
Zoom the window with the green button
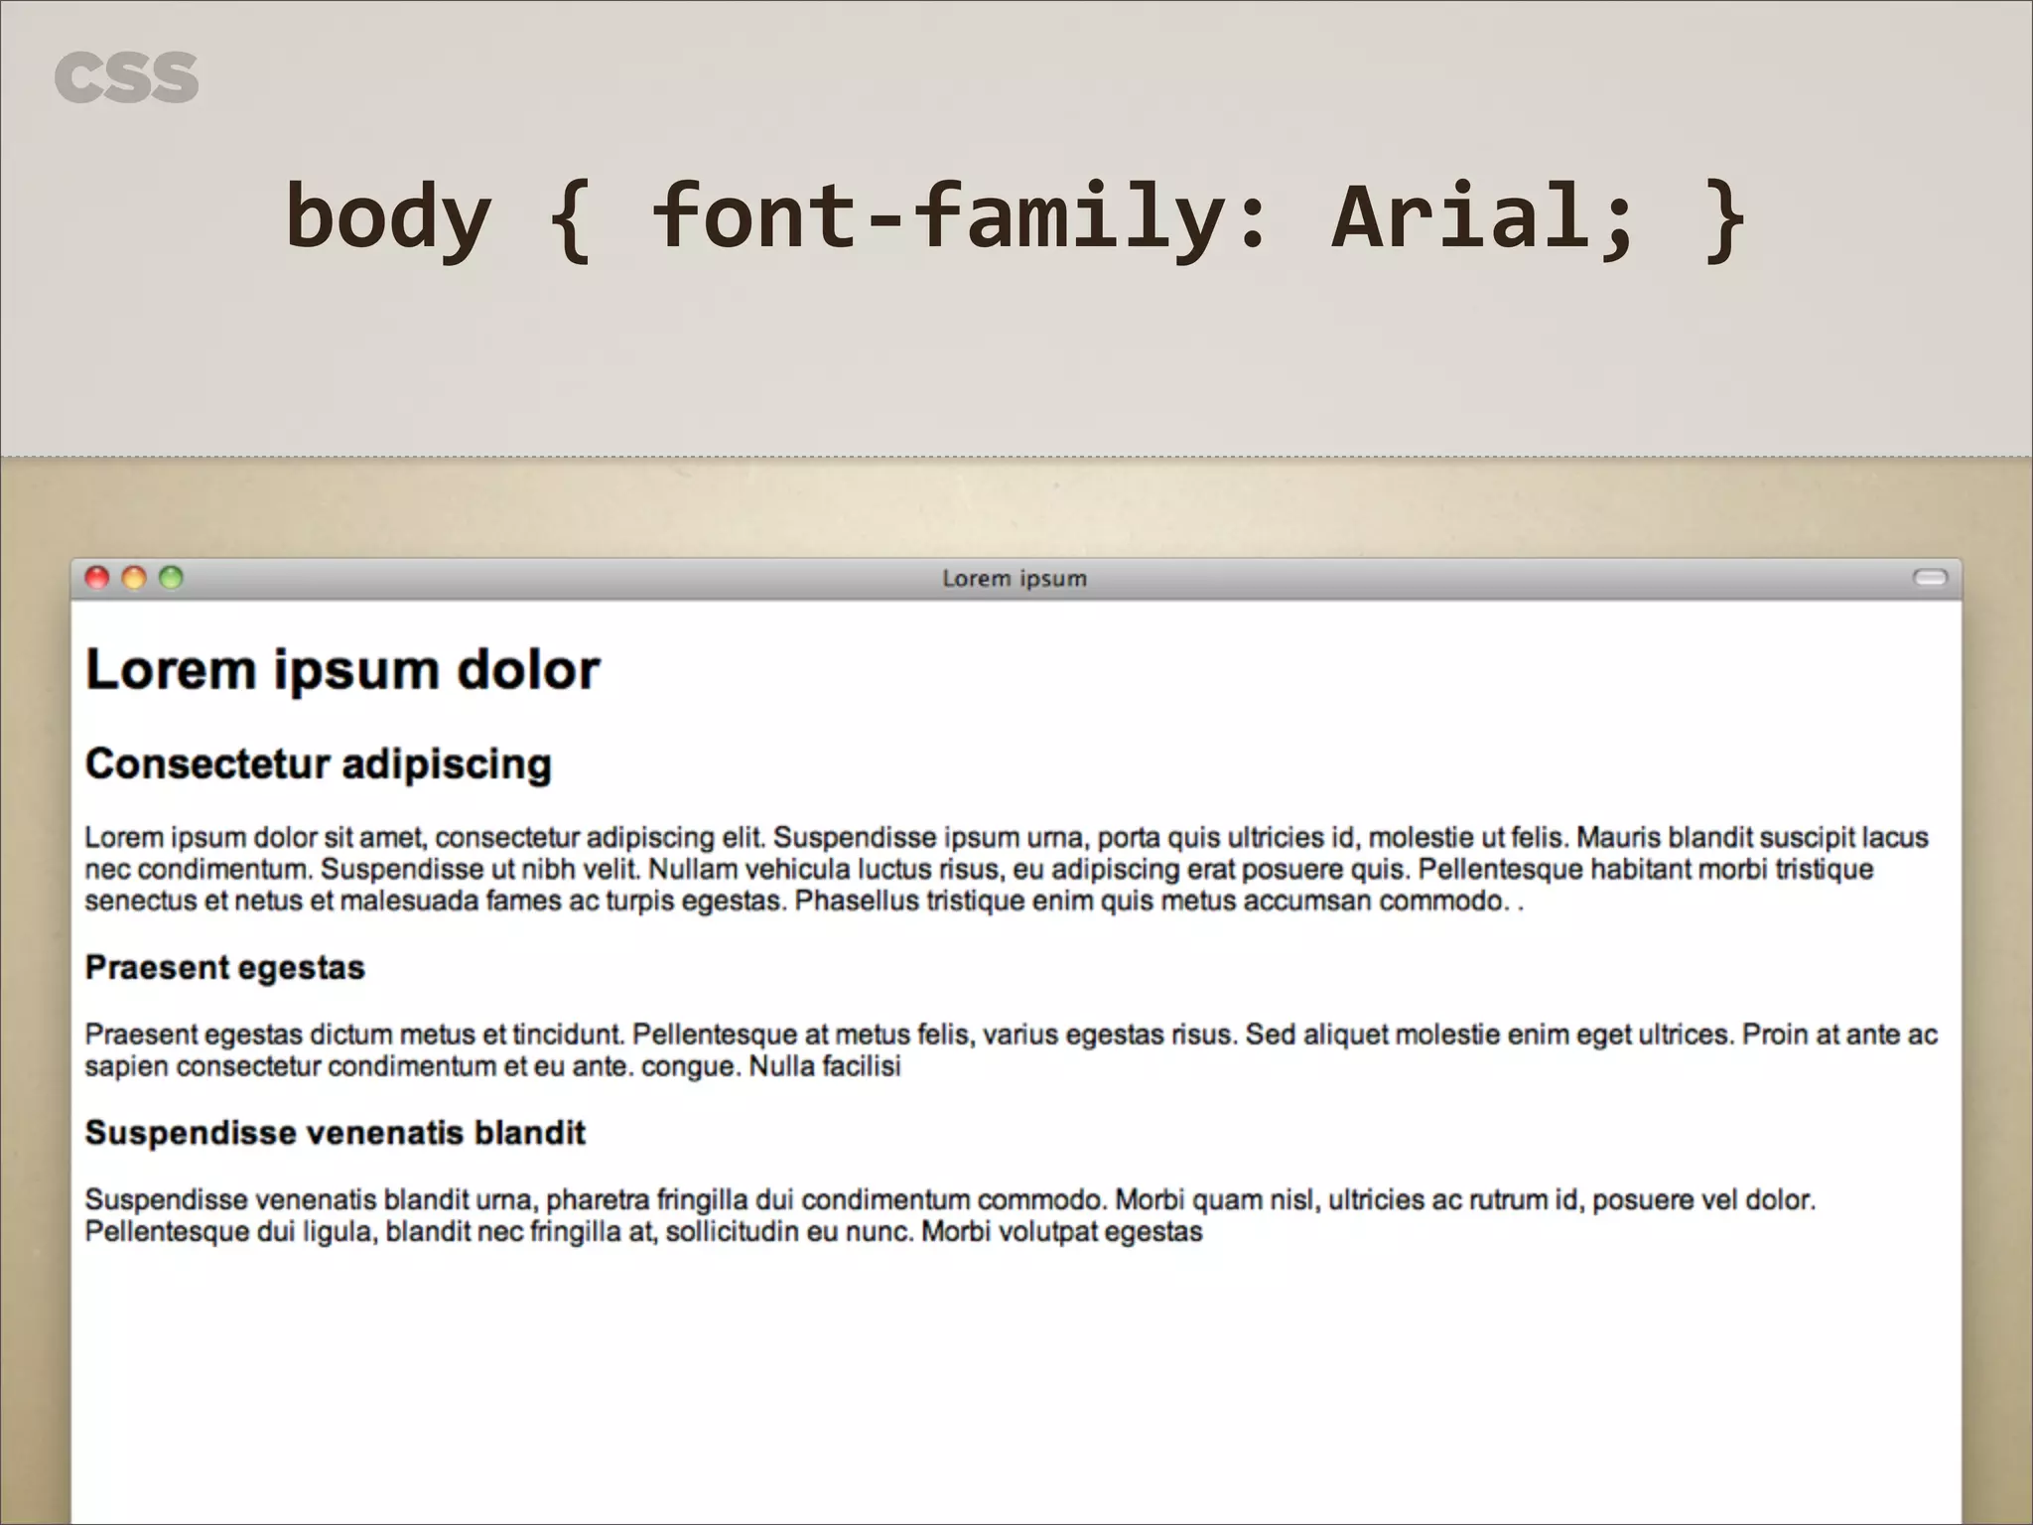point(171,578)
